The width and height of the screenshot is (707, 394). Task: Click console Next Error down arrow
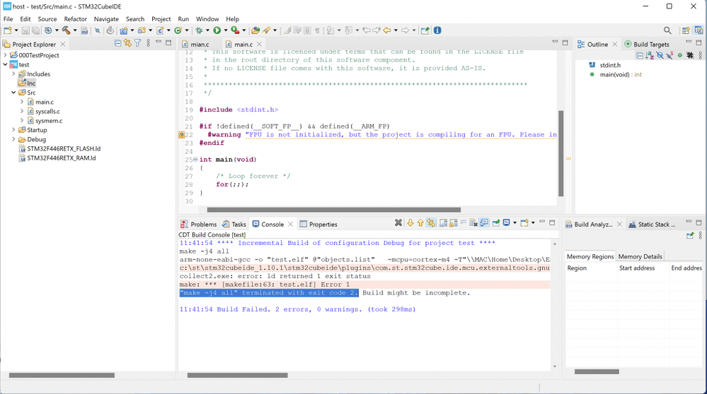click(410, 222)
